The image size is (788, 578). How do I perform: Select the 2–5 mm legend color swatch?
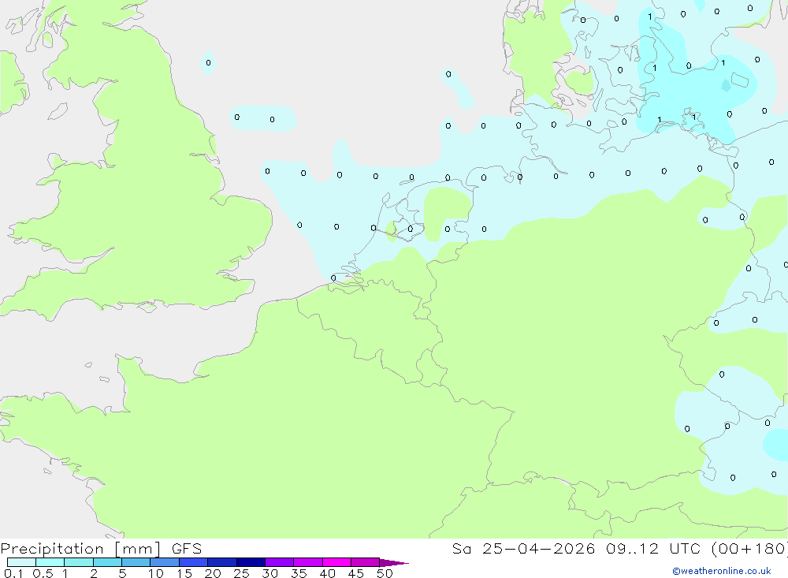[107, 562]
